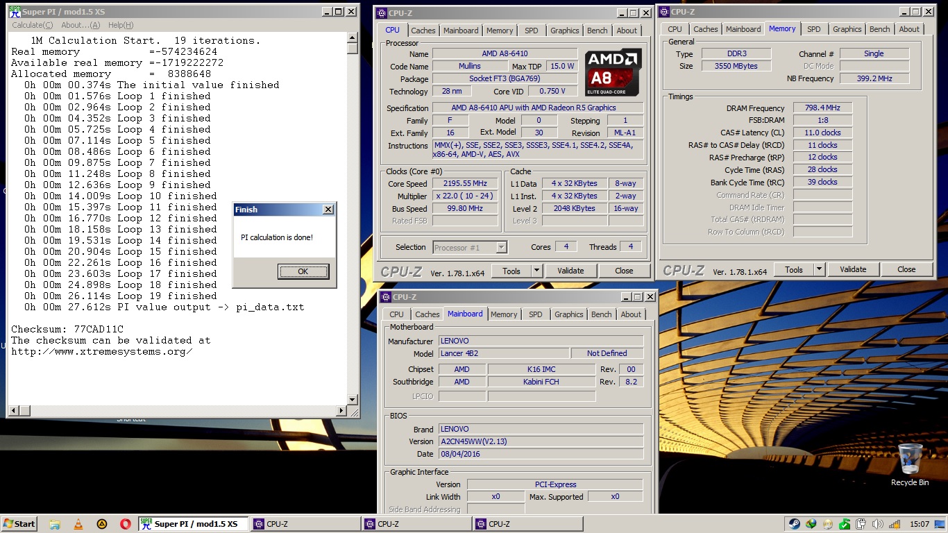Click Super PI scrollbar up arrow
The width and height of the screenshot is (948, 533).
(x=353, y=37)
